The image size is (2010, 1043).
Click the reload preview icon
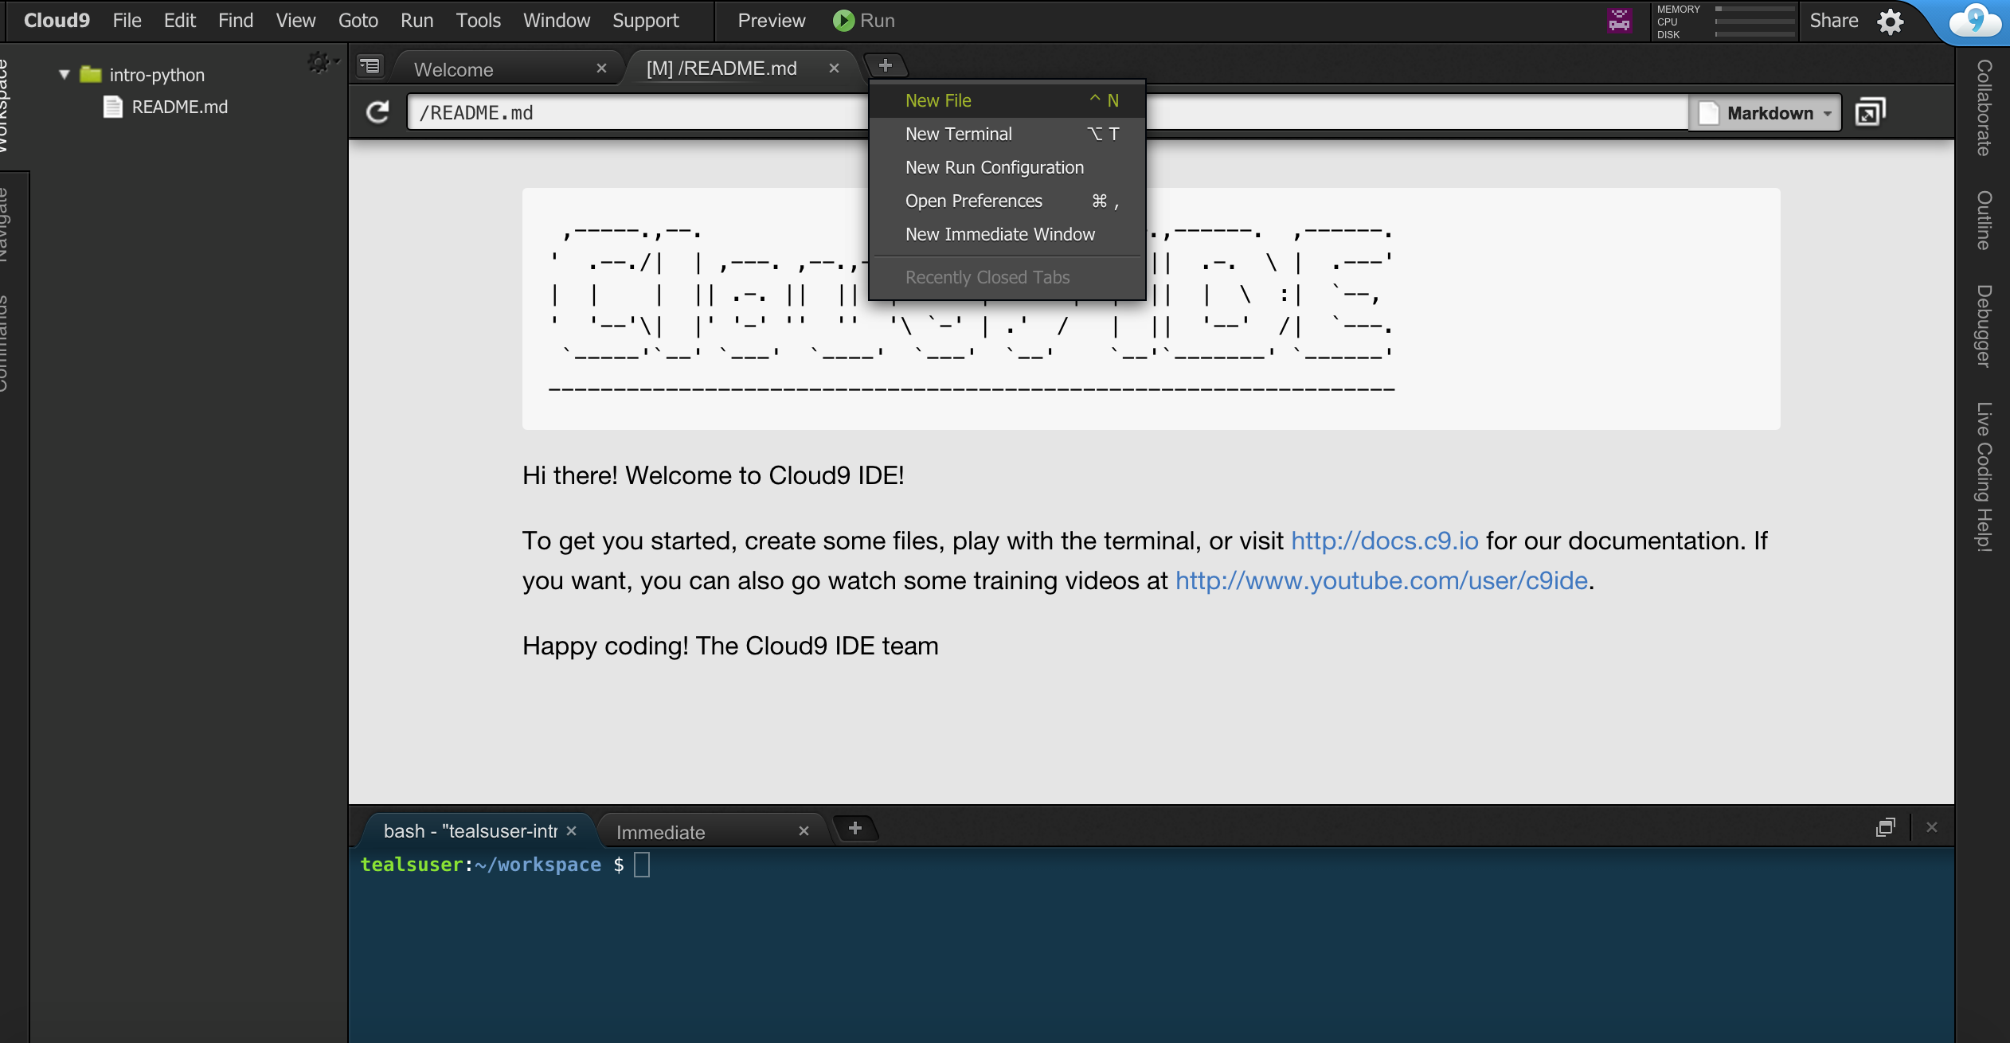tap(377, 112)
